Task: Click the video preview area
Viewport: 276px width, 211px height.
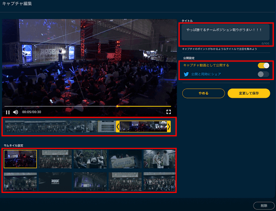Action: tap(87, 60)
